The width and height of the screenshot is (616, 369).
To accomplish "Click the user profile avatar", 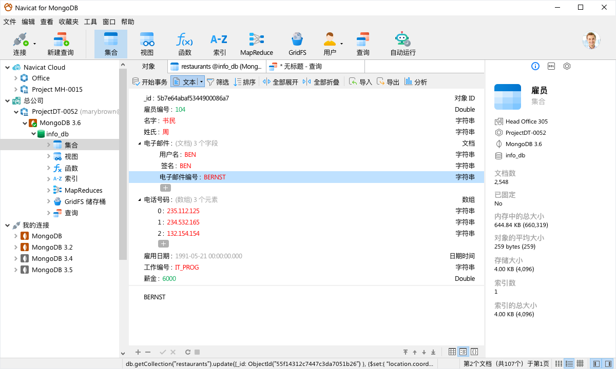I will [x=591, y=40].
